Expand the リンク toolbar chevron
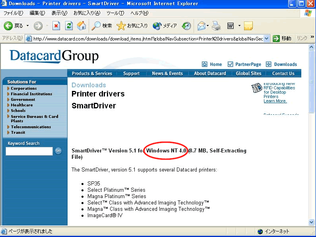The image size is (316, 237). point(312,37)
